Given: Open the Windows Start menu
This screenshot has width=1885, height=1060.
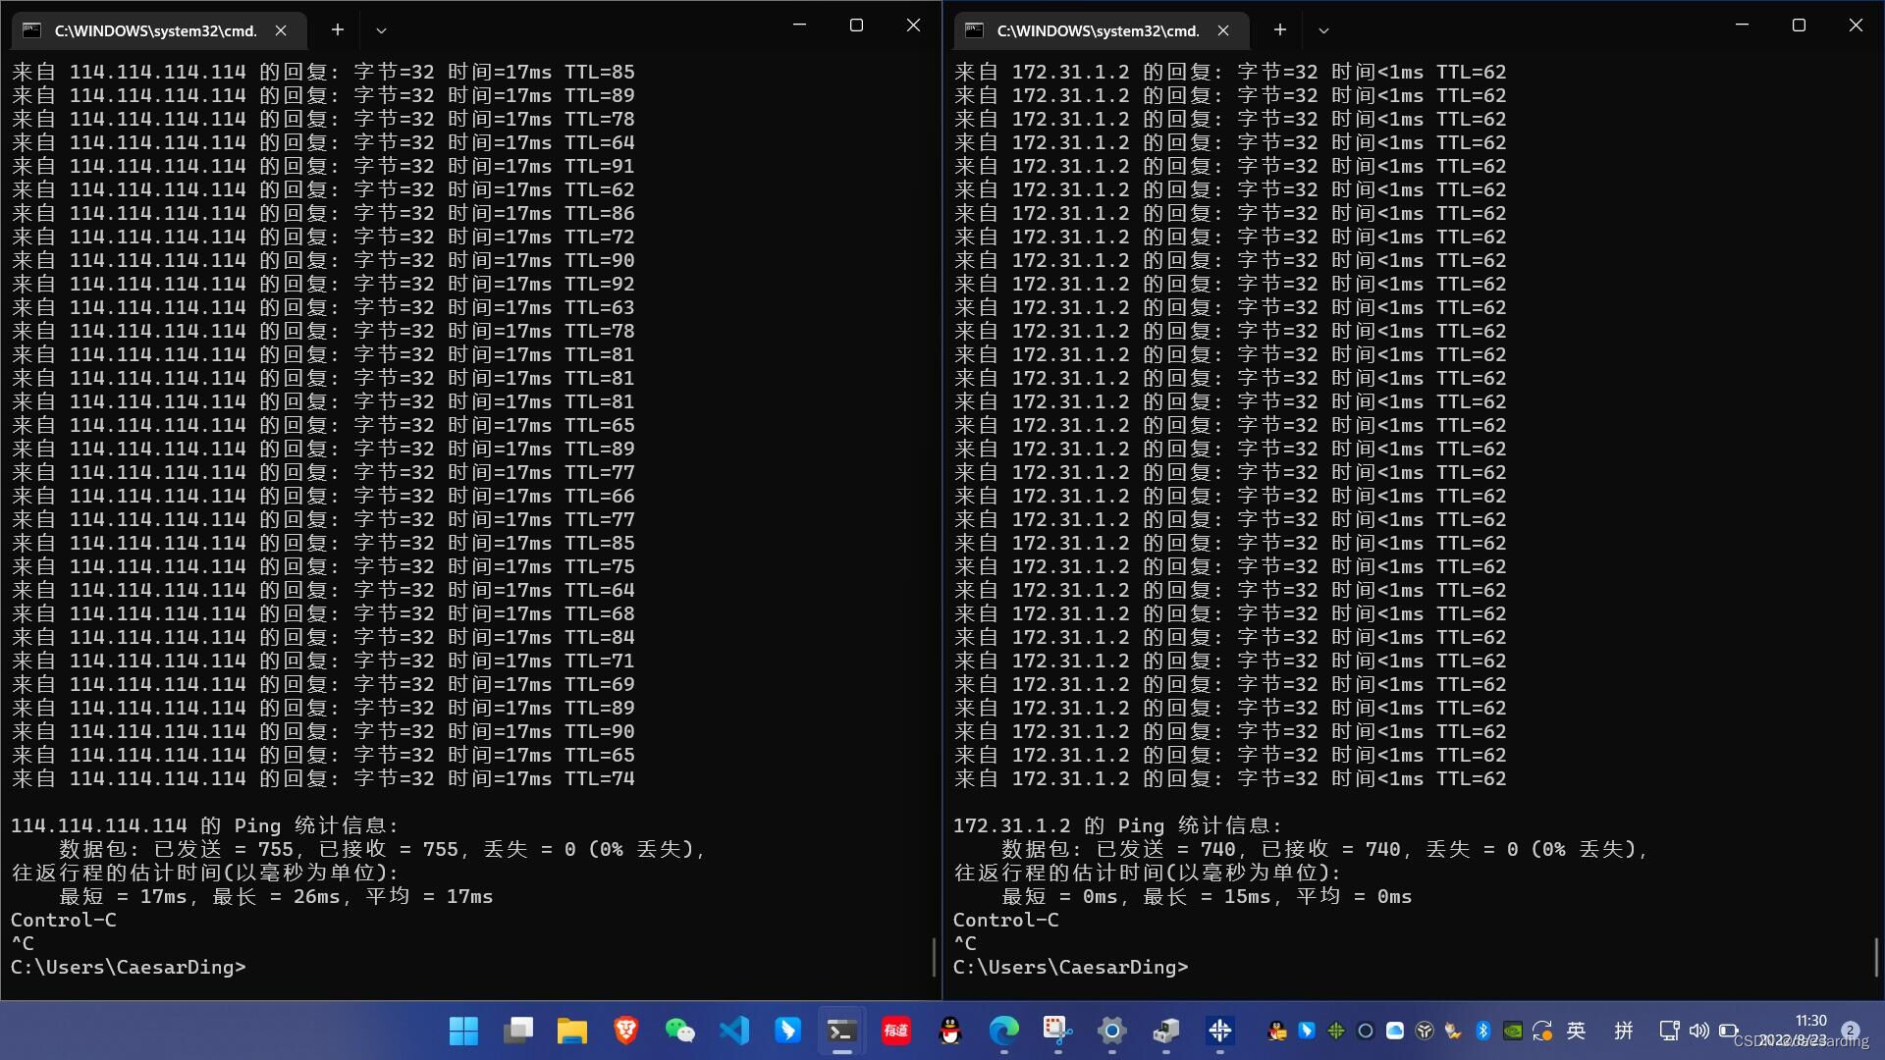Looking at the screenshot, I should coord(463,1031).
